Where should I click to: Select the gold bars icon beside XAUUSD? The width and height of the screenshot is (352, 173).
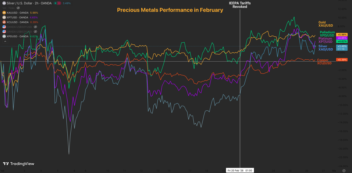tap(4, 13)
